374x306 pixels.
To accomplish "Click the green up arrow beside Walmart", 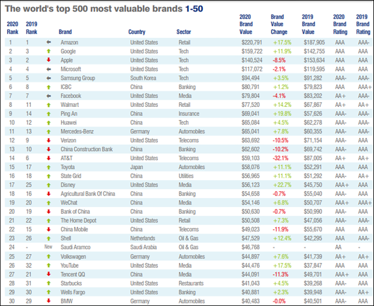I will click(x=49, y=105).
